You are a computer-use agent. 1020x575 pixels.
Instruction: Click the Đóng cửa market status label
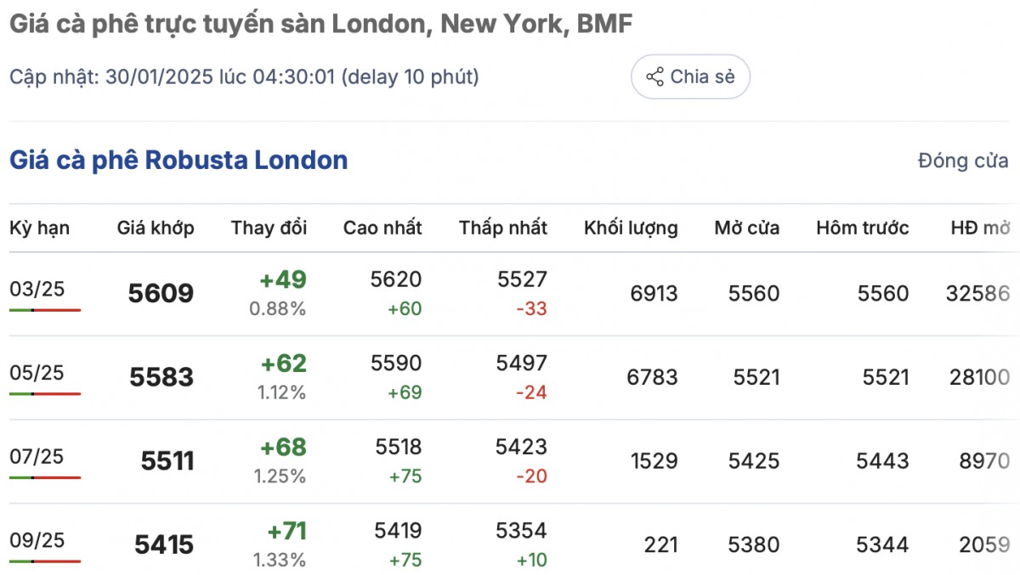coord(962,161)
